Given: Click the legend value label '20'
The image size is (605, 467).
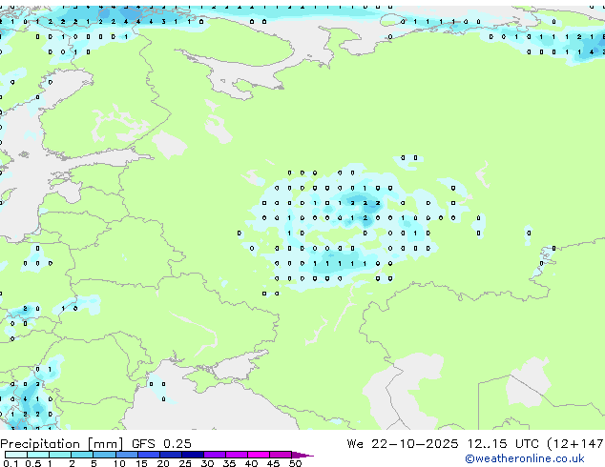Looking at the screenshot, I should (163, 463).
